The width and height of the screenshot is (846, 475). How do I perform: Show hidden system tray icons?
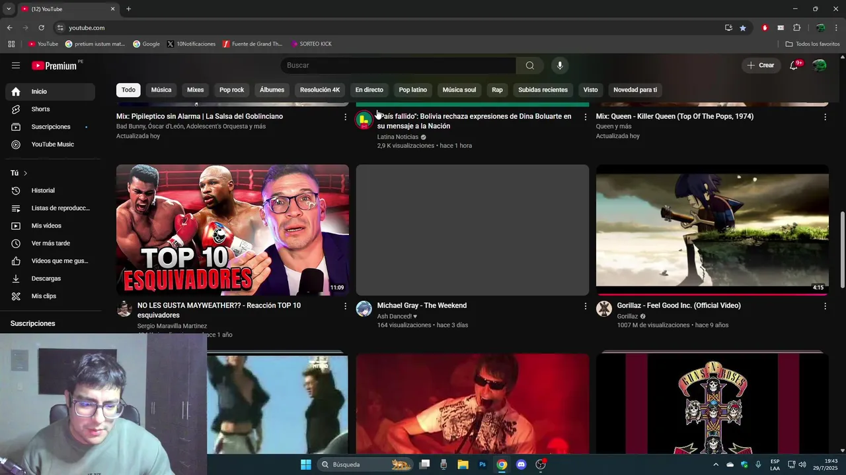(715, 464)
